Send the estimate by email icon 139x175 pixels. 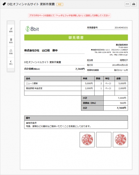[127, 4]
